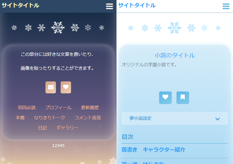
Task: Open the プロフィール link
Action: 58,108
